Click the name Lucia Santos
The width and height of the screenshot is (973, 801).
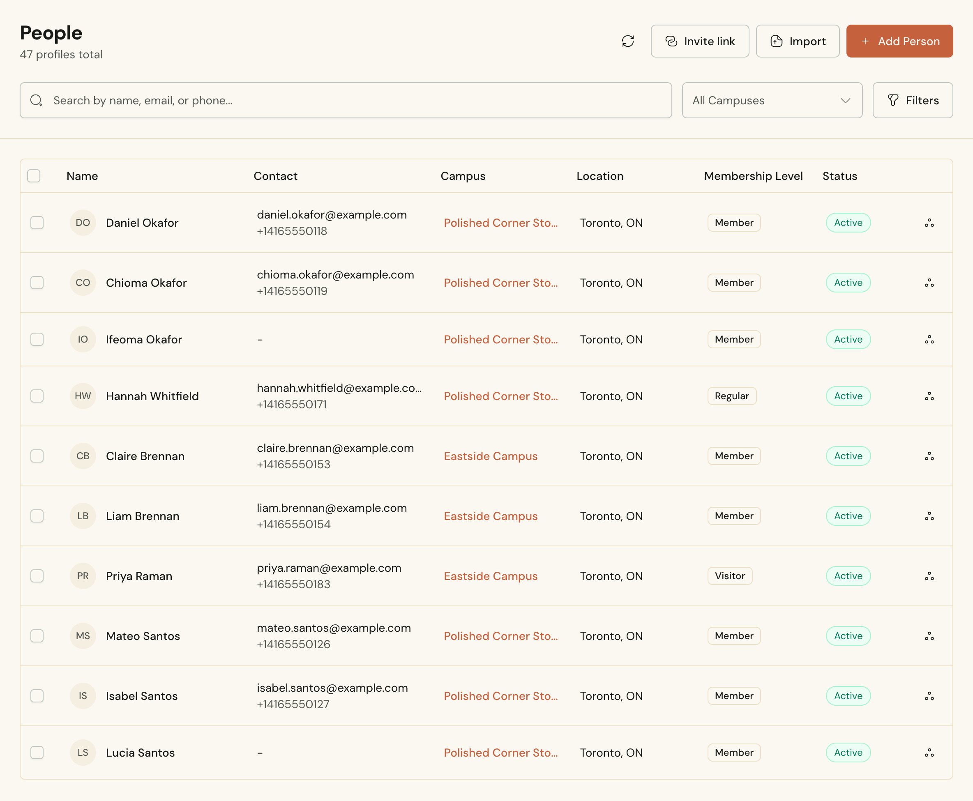(140, 753)
